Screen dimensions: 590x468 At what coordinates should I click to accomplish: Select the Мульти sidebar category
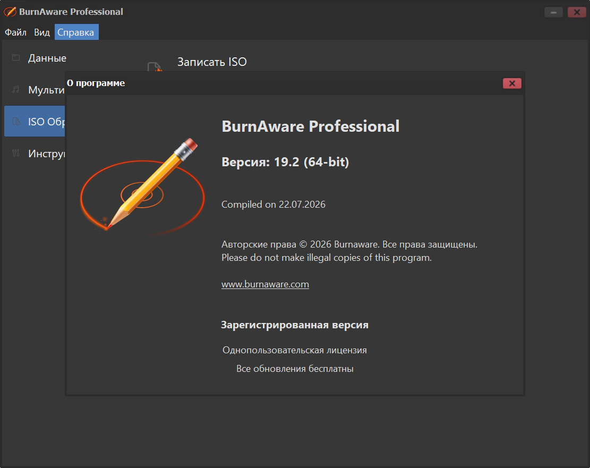pyautogui.click(x=46, y=90)
